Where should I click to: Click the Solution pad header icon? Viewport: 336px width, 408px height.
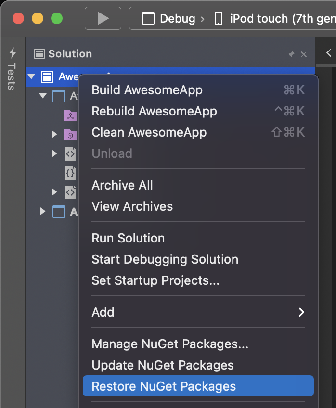[x=39, y=54]
